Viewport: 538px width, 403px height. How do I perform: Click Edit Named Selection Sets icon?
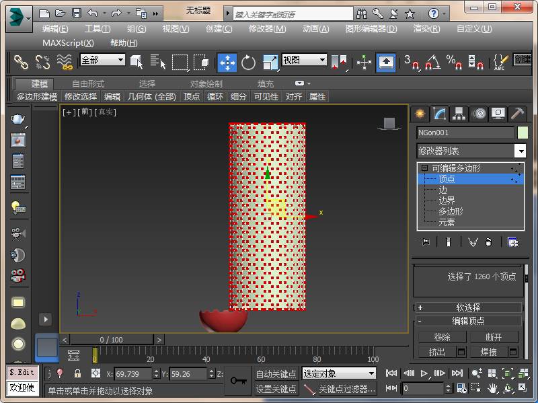500,63
